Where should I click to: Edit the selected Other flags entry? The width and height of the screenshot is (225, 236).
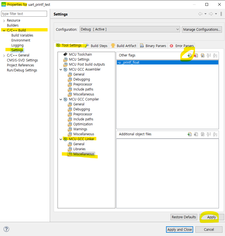coord(202,55)
